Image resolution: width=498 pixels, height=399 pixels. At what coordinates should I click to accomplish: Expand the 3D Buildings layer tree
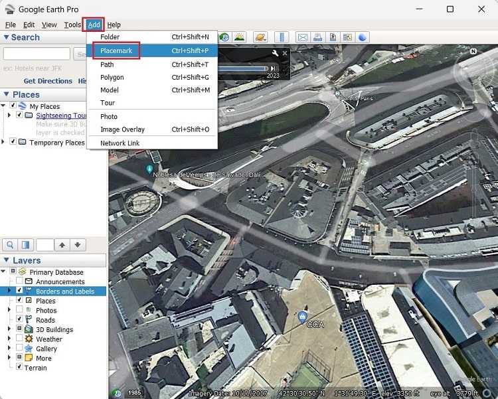(10, 329)
